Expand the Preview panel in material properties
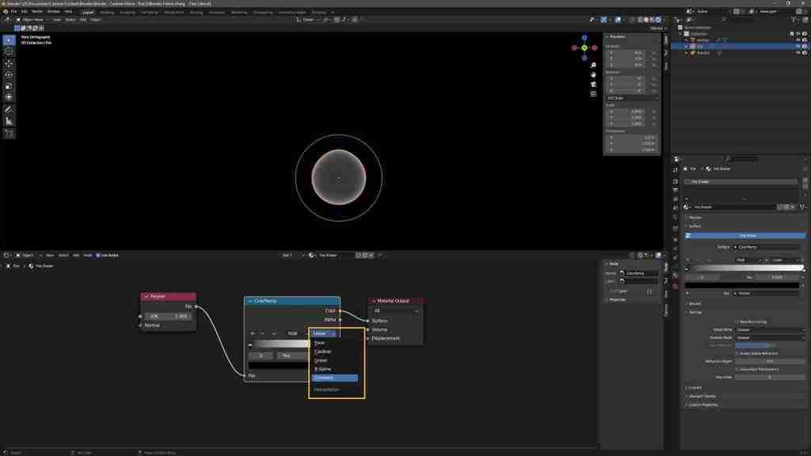Screen dimensions: 811x456 (x=695, y=217)
